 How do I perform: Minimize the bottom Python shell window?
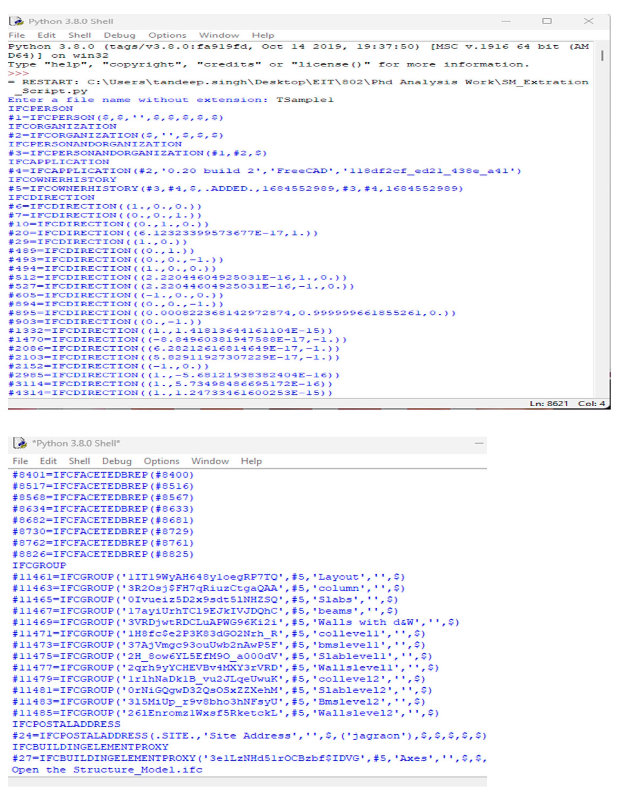pyautogui.click(x=479, y=443)
